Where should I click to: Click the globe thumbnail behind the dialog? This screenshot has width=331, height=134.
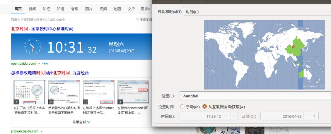click(x=206, y=130)
